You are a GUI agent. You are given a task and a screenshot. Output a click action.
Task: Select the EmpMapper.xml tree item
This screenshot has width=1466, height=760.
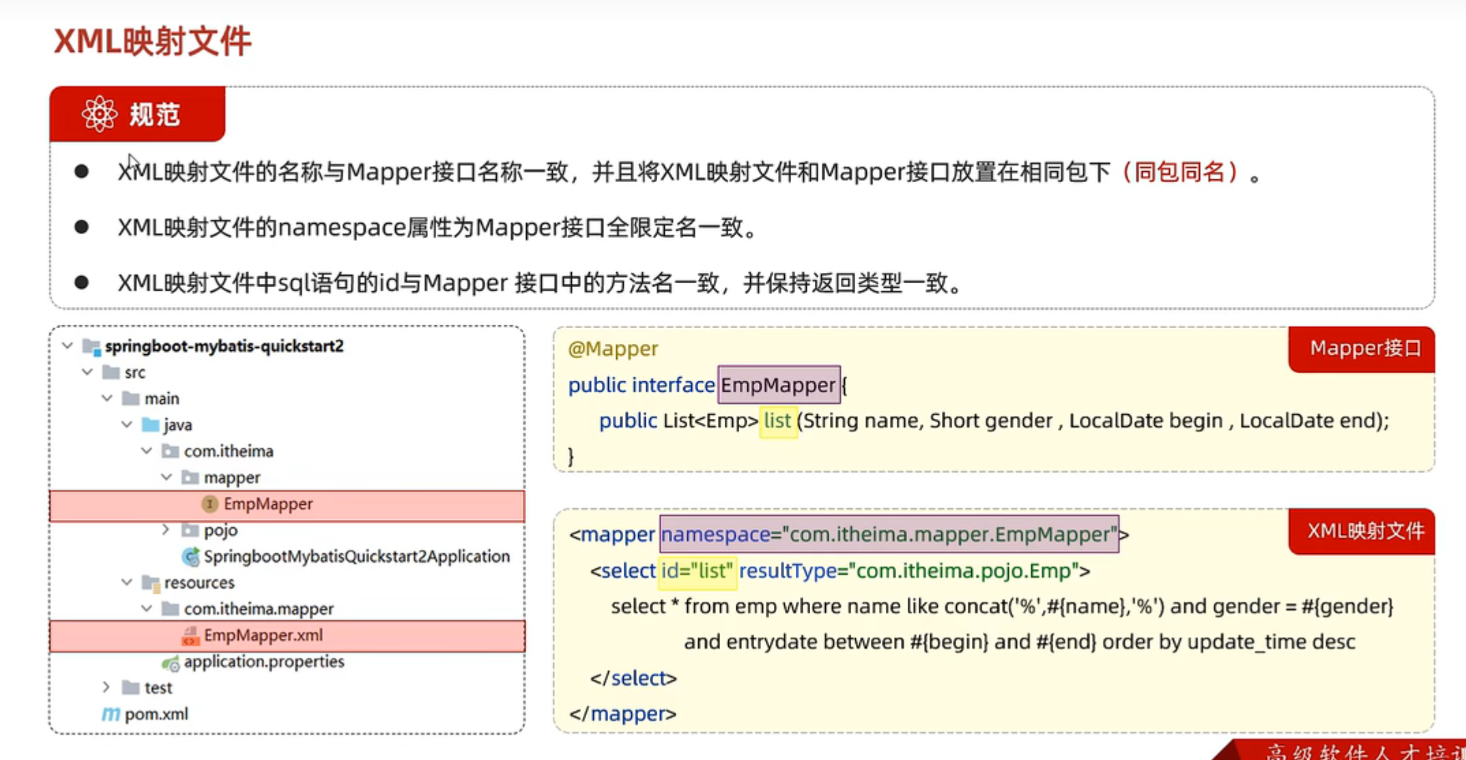[x=263, y=636]
